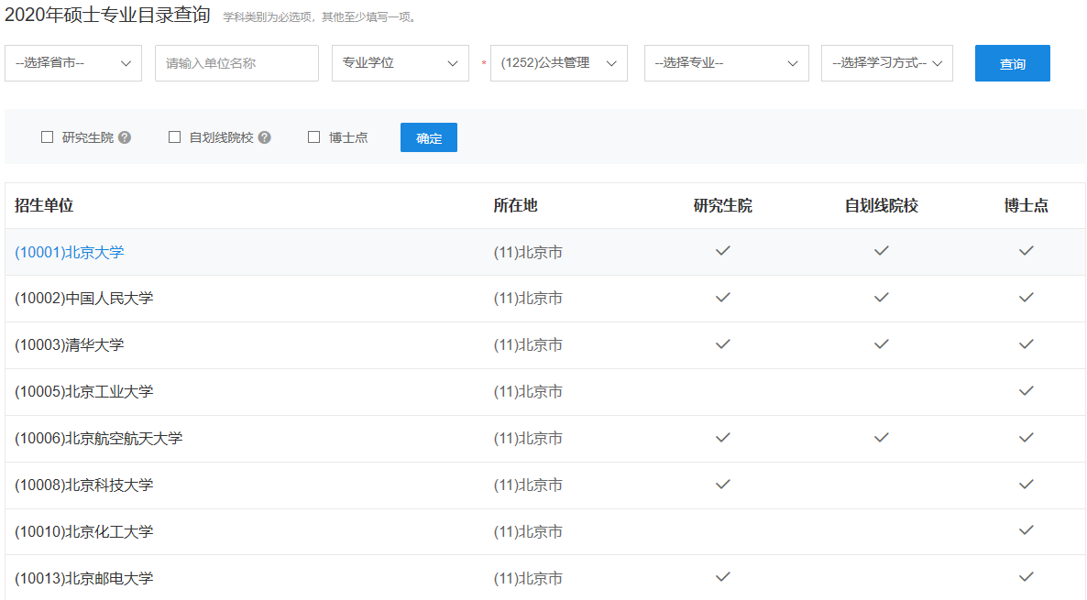Expand the (1252)公共管理 category dropdown

pos(559,63)
